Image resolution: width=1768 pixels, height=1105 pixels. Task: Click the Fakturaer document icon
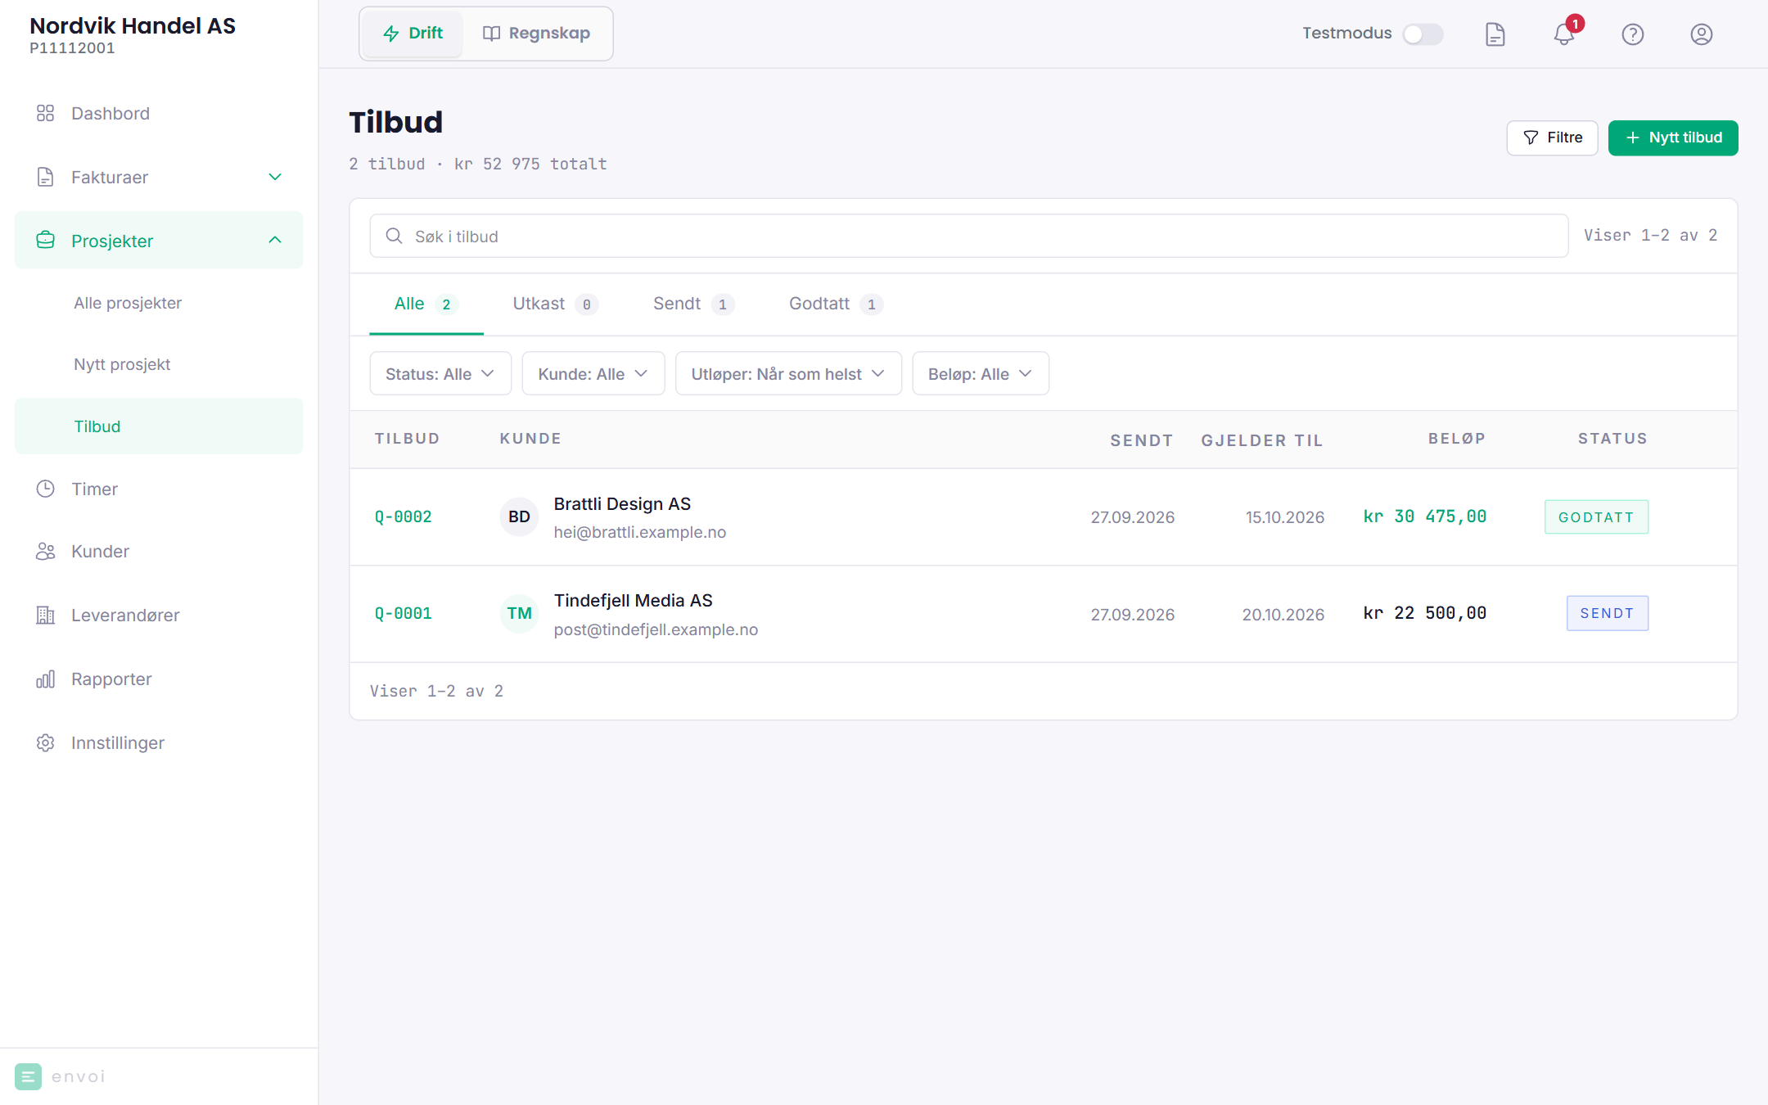(45, 177)
